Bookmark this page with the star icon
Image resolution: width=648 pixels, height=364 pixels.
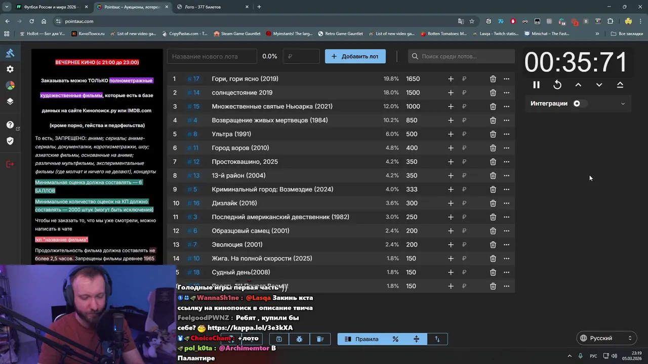tap(472, 21)
